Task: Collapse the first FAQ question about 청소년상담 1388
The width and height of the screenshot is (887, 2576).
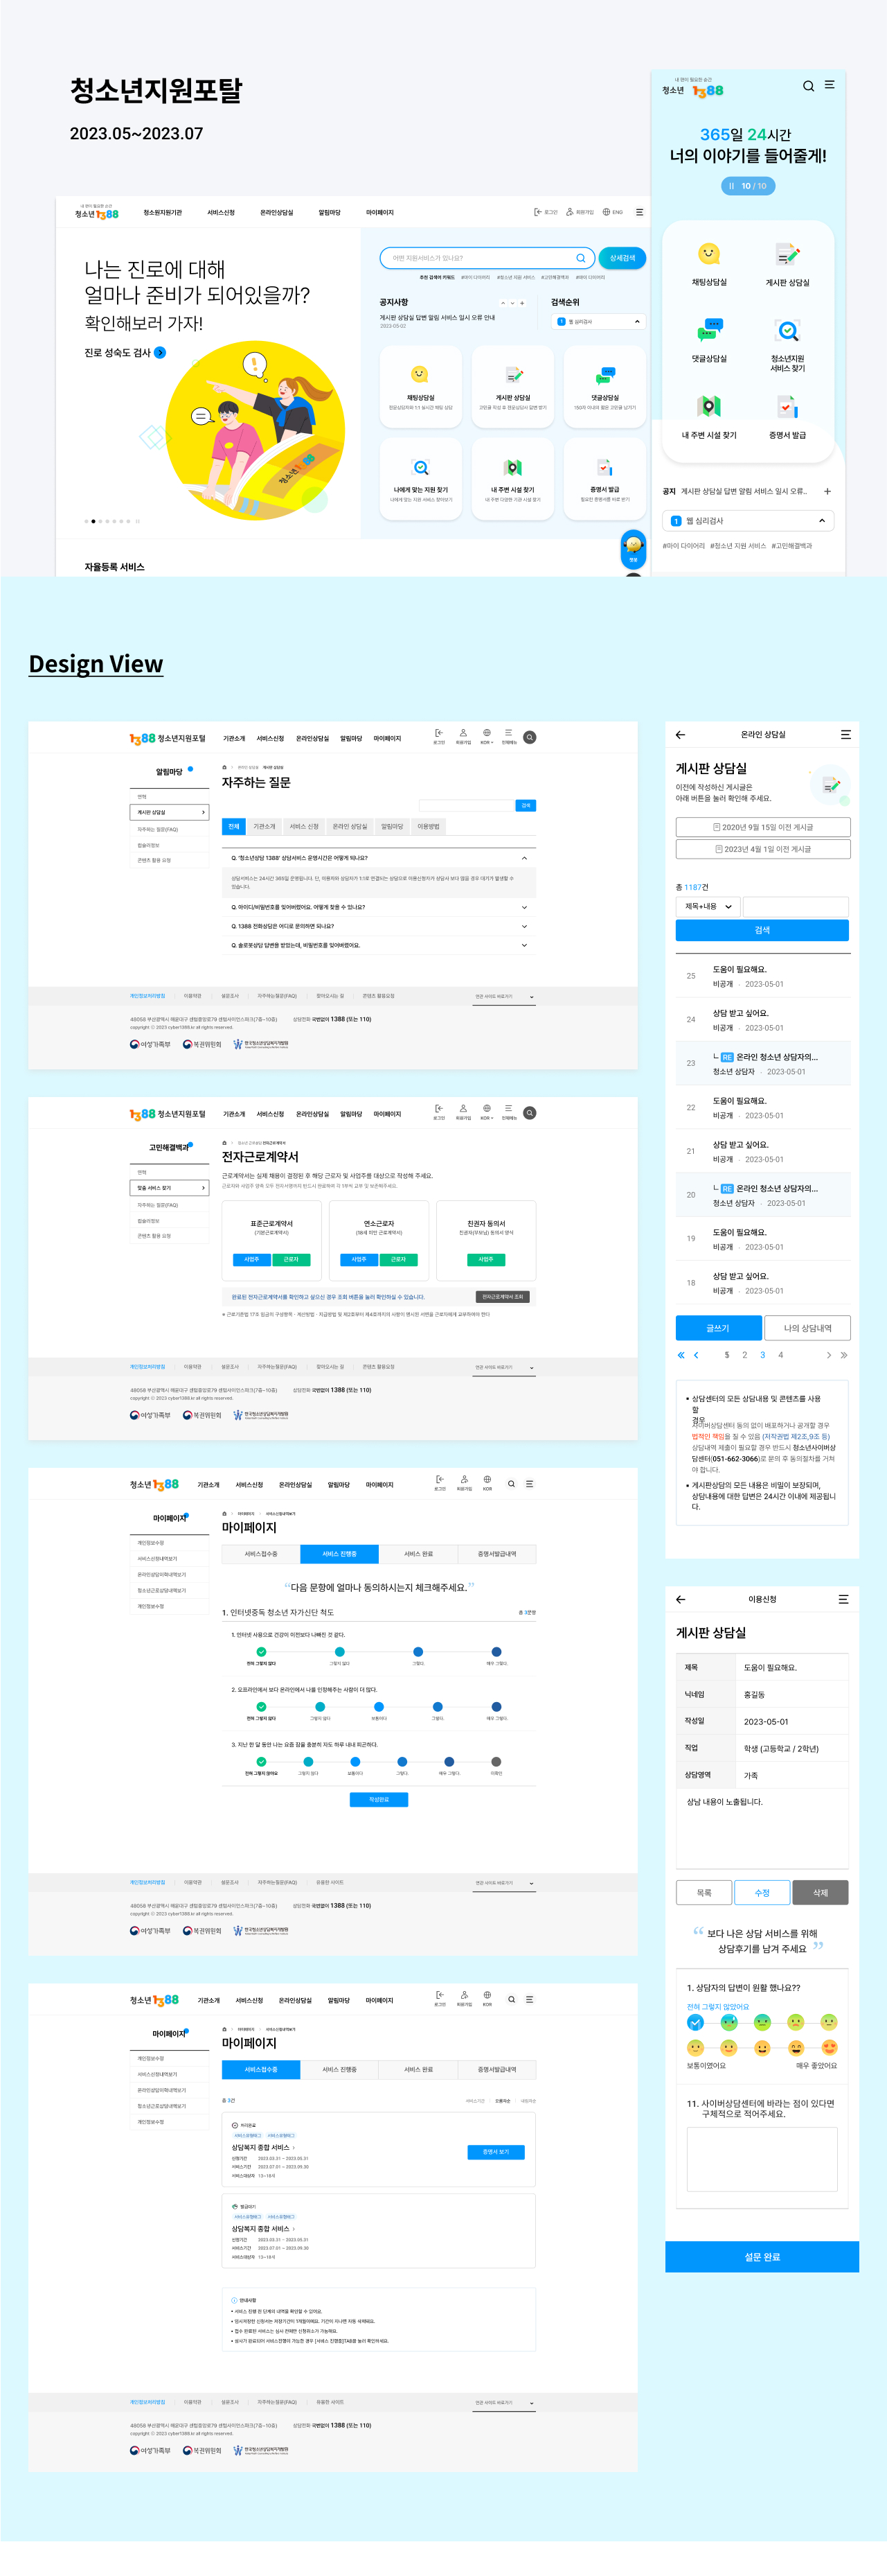Action: [524, 858]
